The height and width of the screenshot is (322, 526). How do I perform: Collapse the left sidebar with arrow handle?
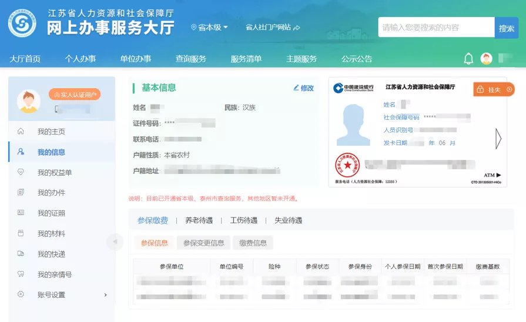[115, 241]
